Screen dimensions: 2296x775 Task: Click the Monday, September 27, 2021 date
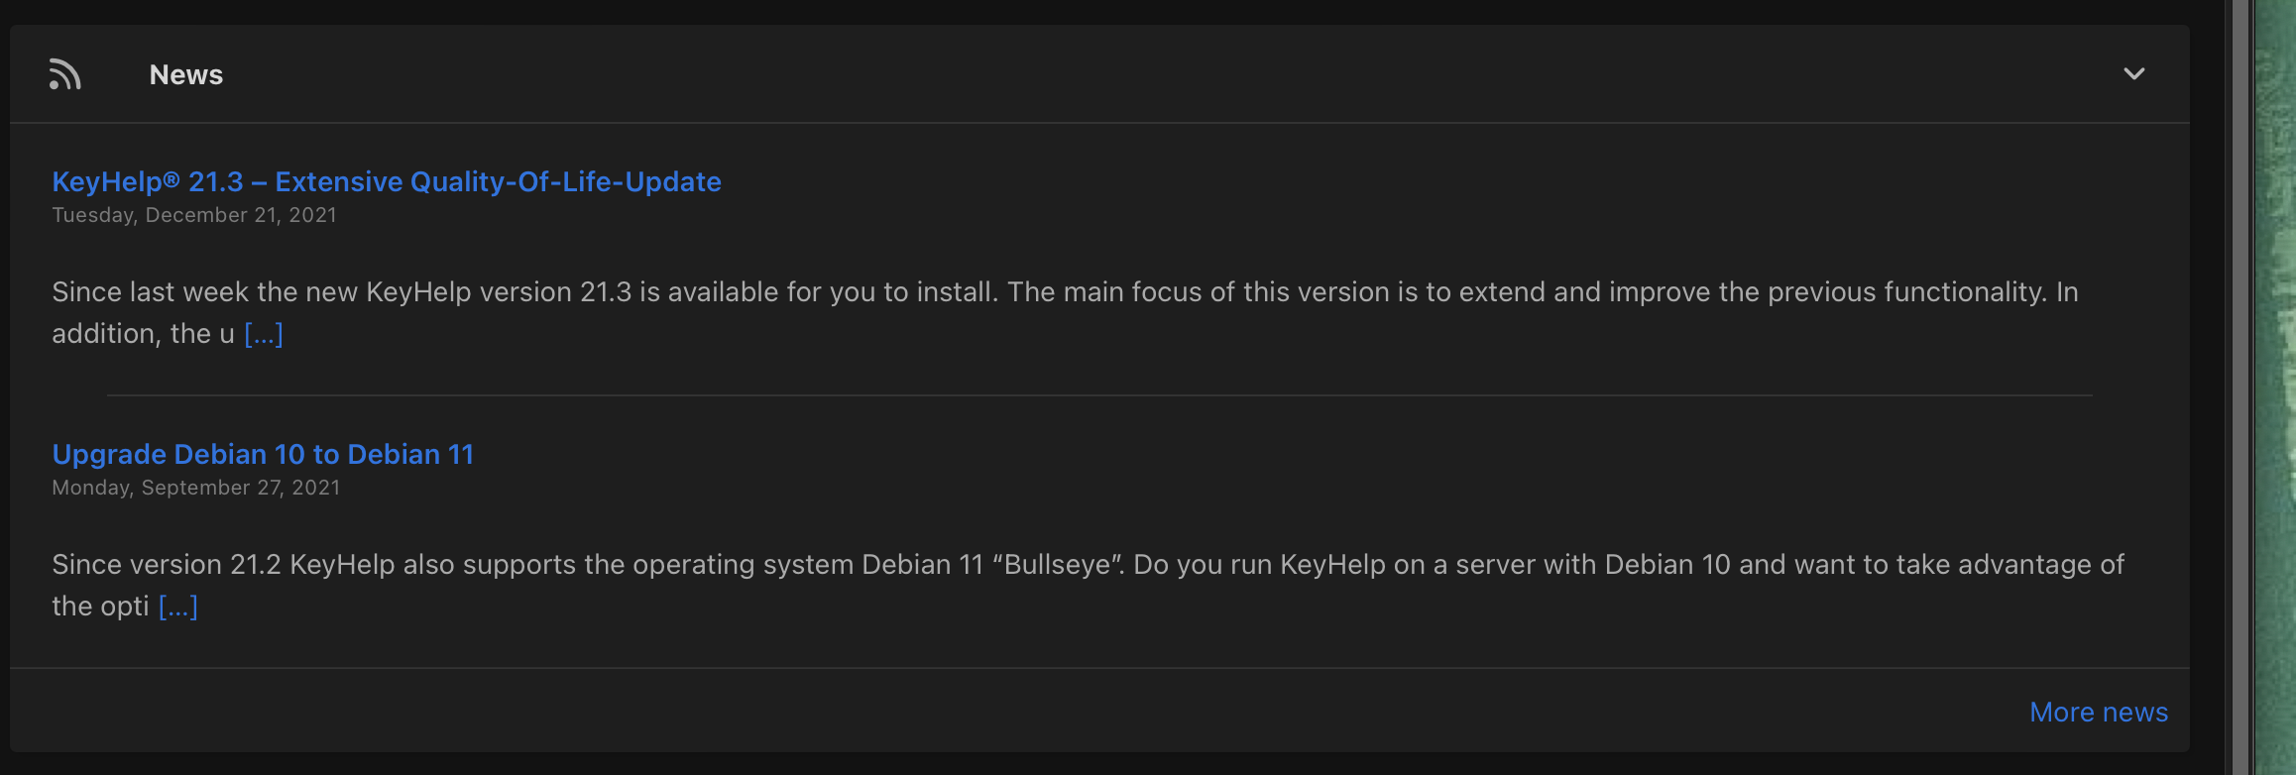point(196,488)
